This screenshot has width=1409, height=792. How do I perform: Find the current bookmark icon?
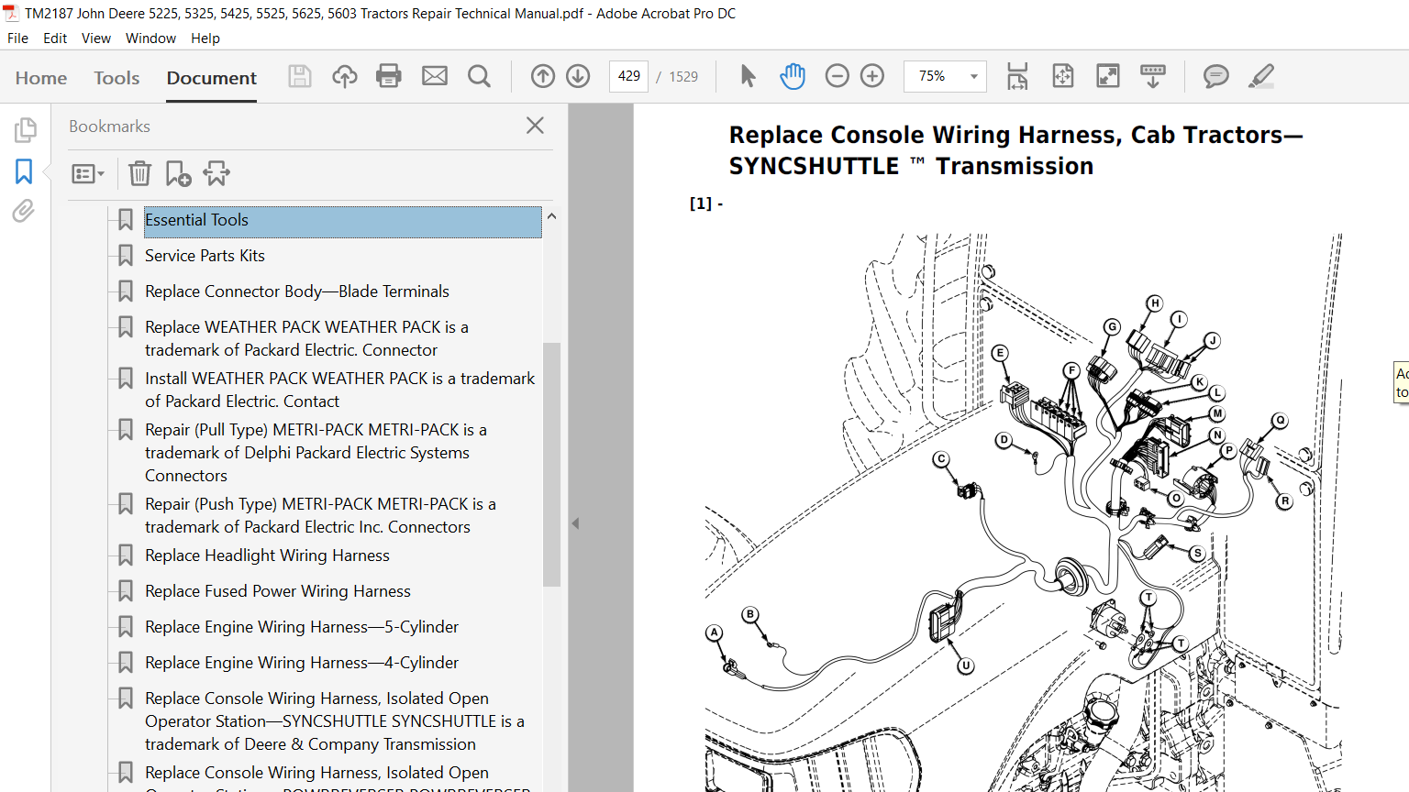(216, 173)
